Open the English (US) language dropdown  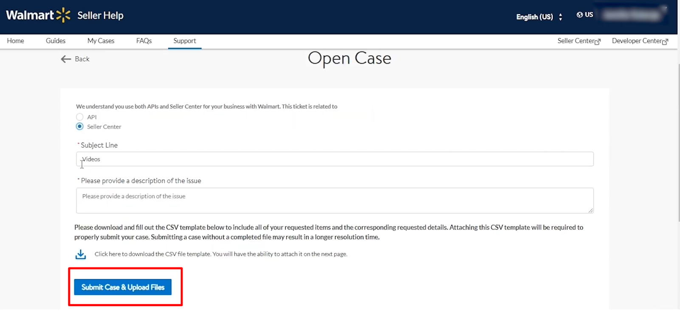click(x=539, y=17)
